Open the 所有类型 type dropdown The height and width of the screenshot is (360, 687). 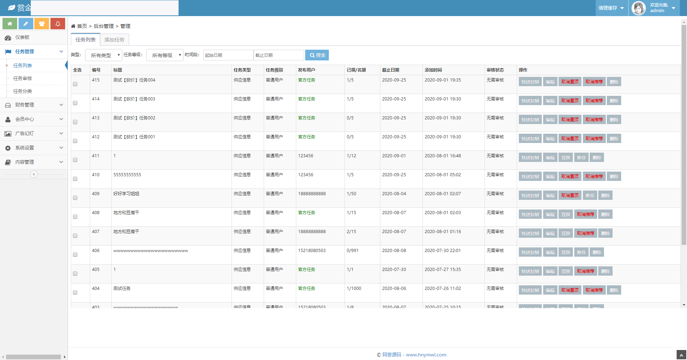[x=104, y=55]
